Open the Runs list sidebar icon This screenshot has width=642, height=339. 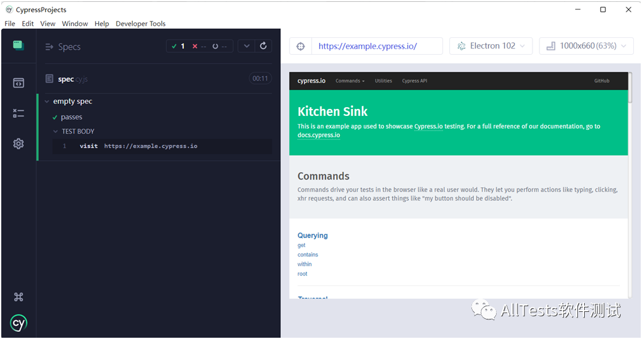[x=18, y=113]
